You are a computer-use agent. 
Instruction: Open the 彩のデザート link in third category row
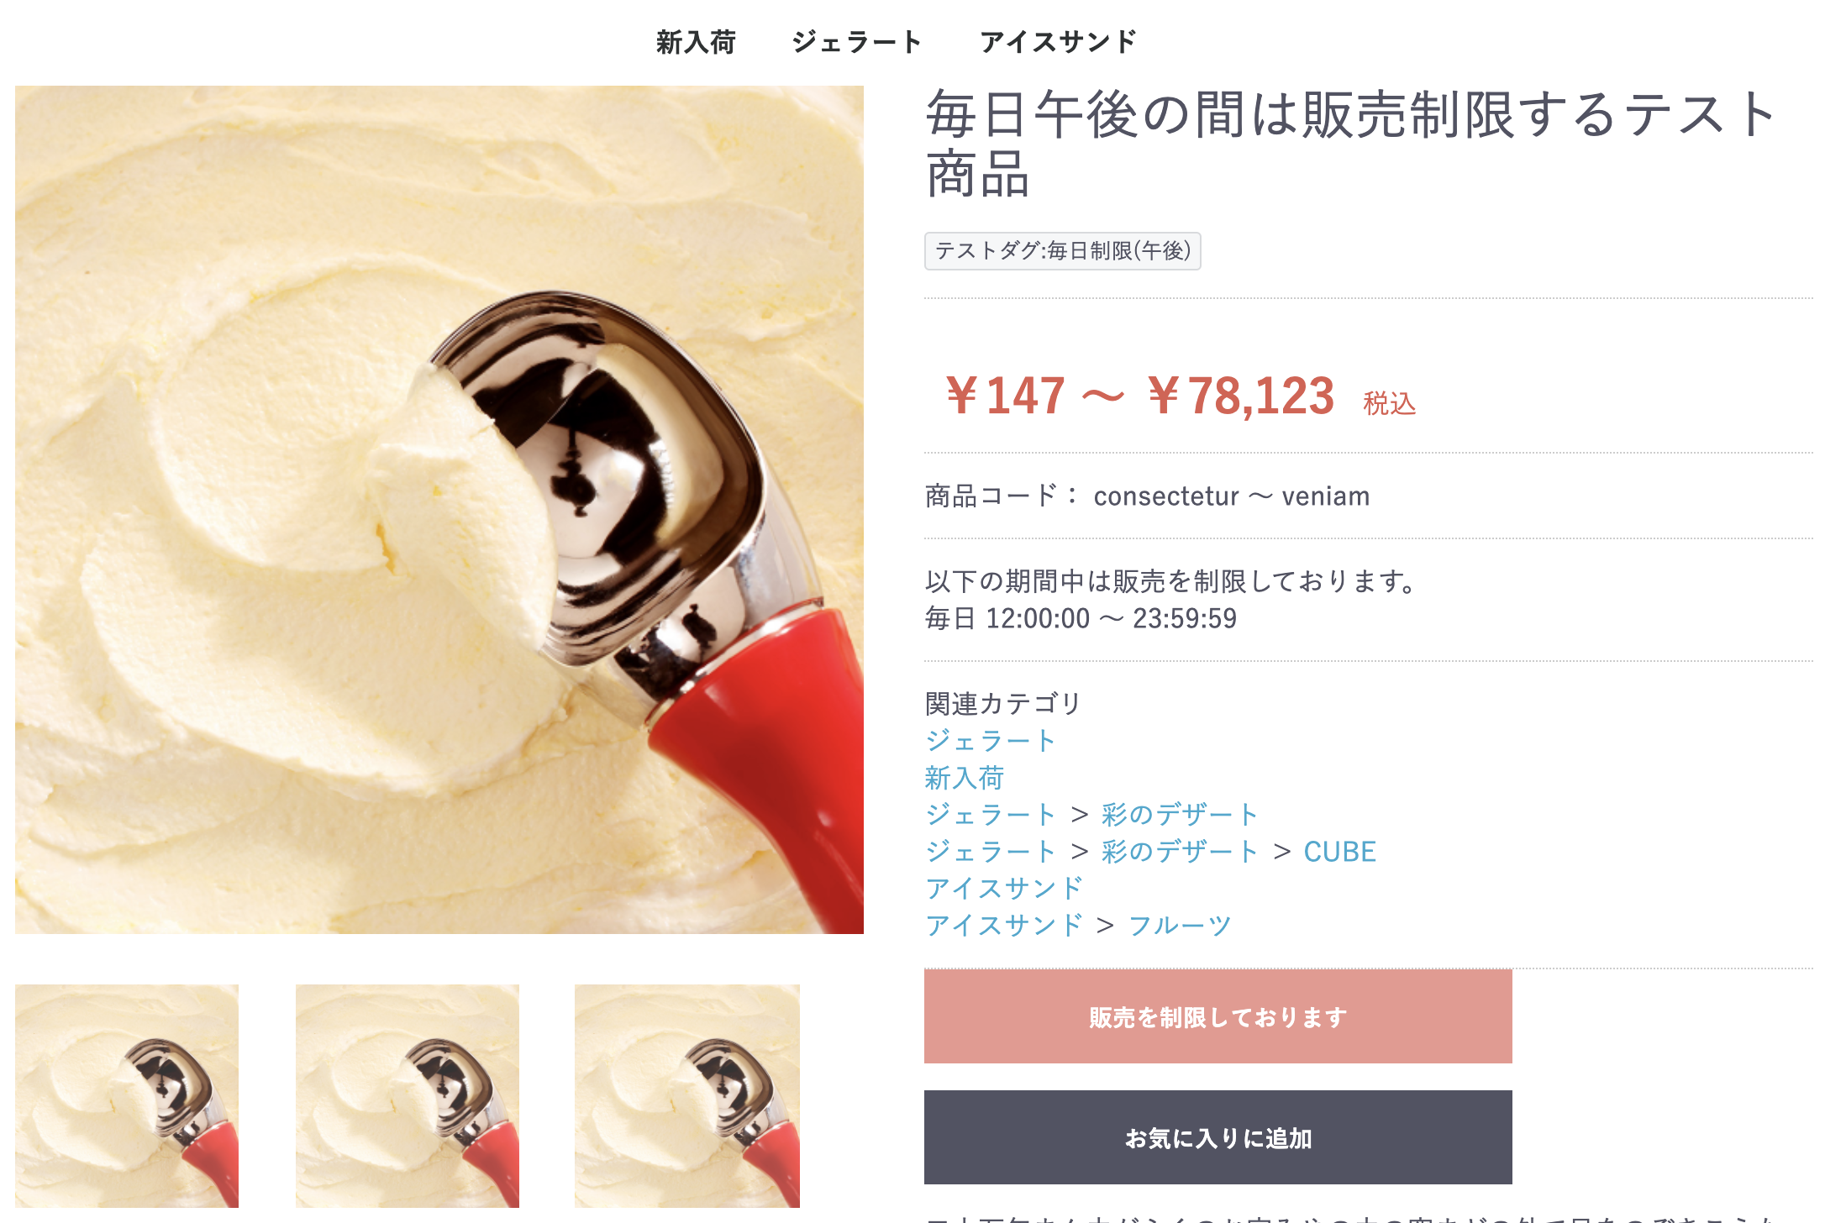point(1180,815)
